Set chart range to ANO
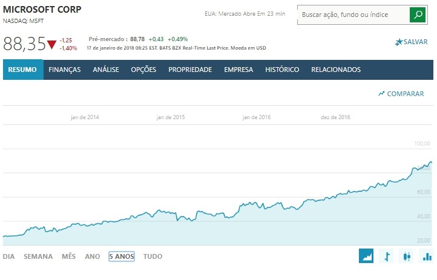Viewport: 437px width, 280px height. tap(93, 256)
